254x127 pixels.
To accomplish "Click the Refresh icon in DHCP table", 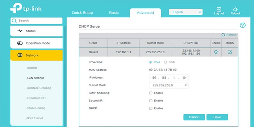I will 223,35.
